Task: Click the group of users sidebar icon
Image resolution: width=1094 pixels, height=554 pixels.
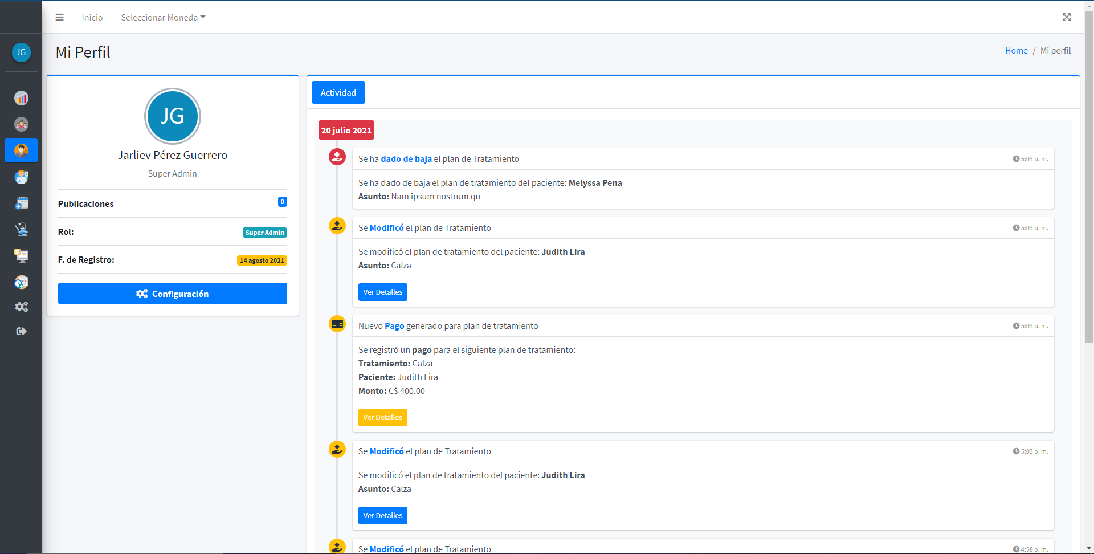Action: click(21, 124)
